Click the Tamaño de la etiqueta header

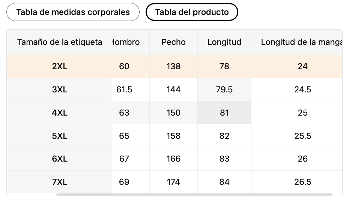point(60,42)
